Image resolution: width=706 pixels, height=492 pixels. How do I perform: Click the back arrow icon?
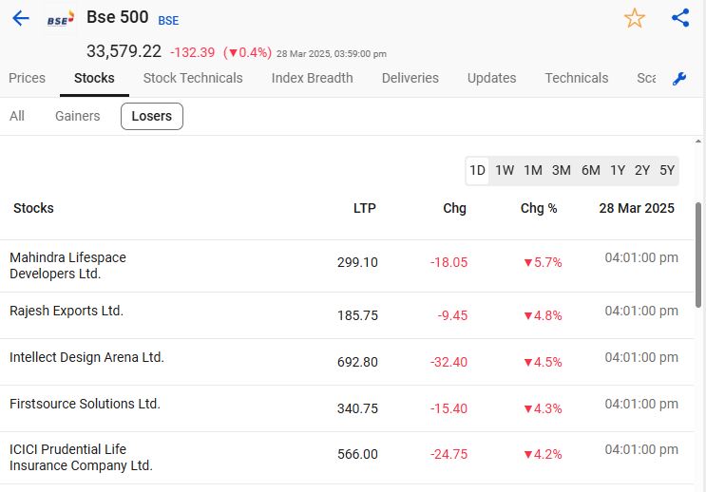point(21,18)
